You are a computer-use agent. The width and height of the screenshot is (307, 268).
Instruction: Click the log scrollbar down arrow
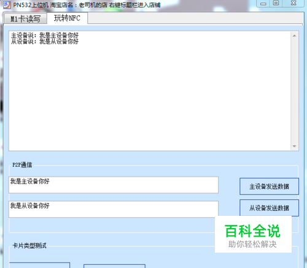[294, 146]
